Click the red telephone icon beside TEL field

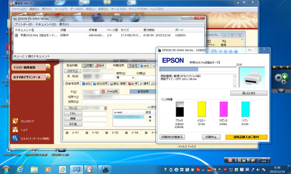[x=105, y=108]
